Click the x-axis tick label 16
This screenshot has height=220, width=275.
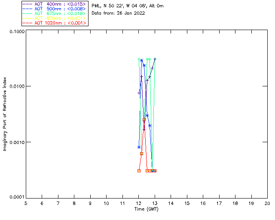(203, 203)
